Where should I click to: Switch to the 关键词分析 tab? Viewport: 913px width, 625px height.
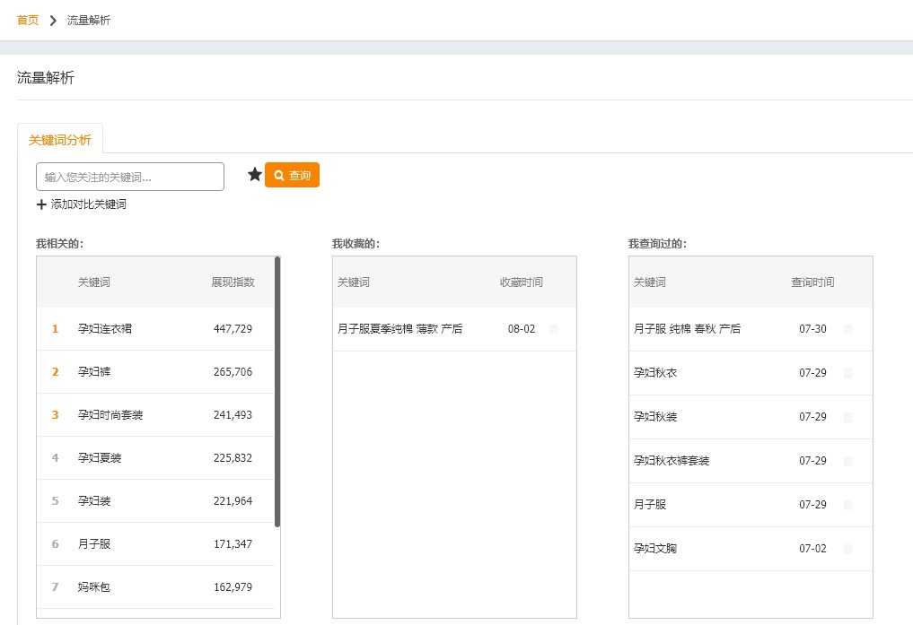(x=60, y=140)
